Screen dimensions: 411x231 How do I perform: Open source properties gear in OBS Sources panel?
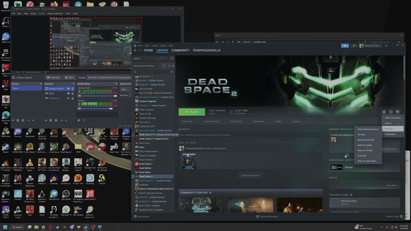[x=56, y=120]
